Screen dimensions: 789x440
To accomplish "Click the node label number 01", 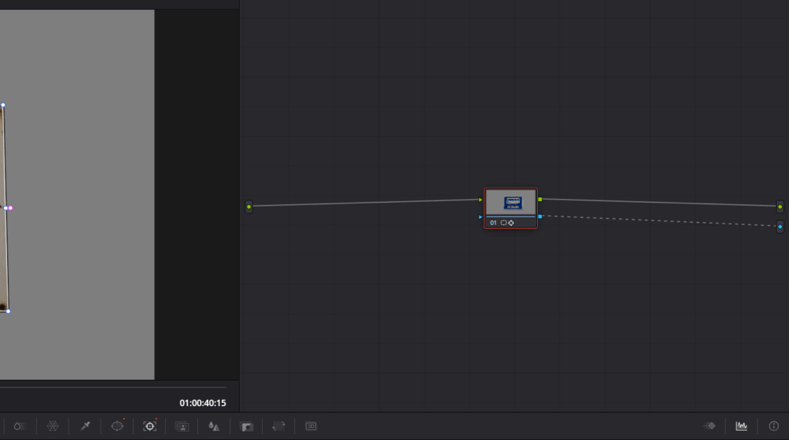I will (x=493, y=223).
